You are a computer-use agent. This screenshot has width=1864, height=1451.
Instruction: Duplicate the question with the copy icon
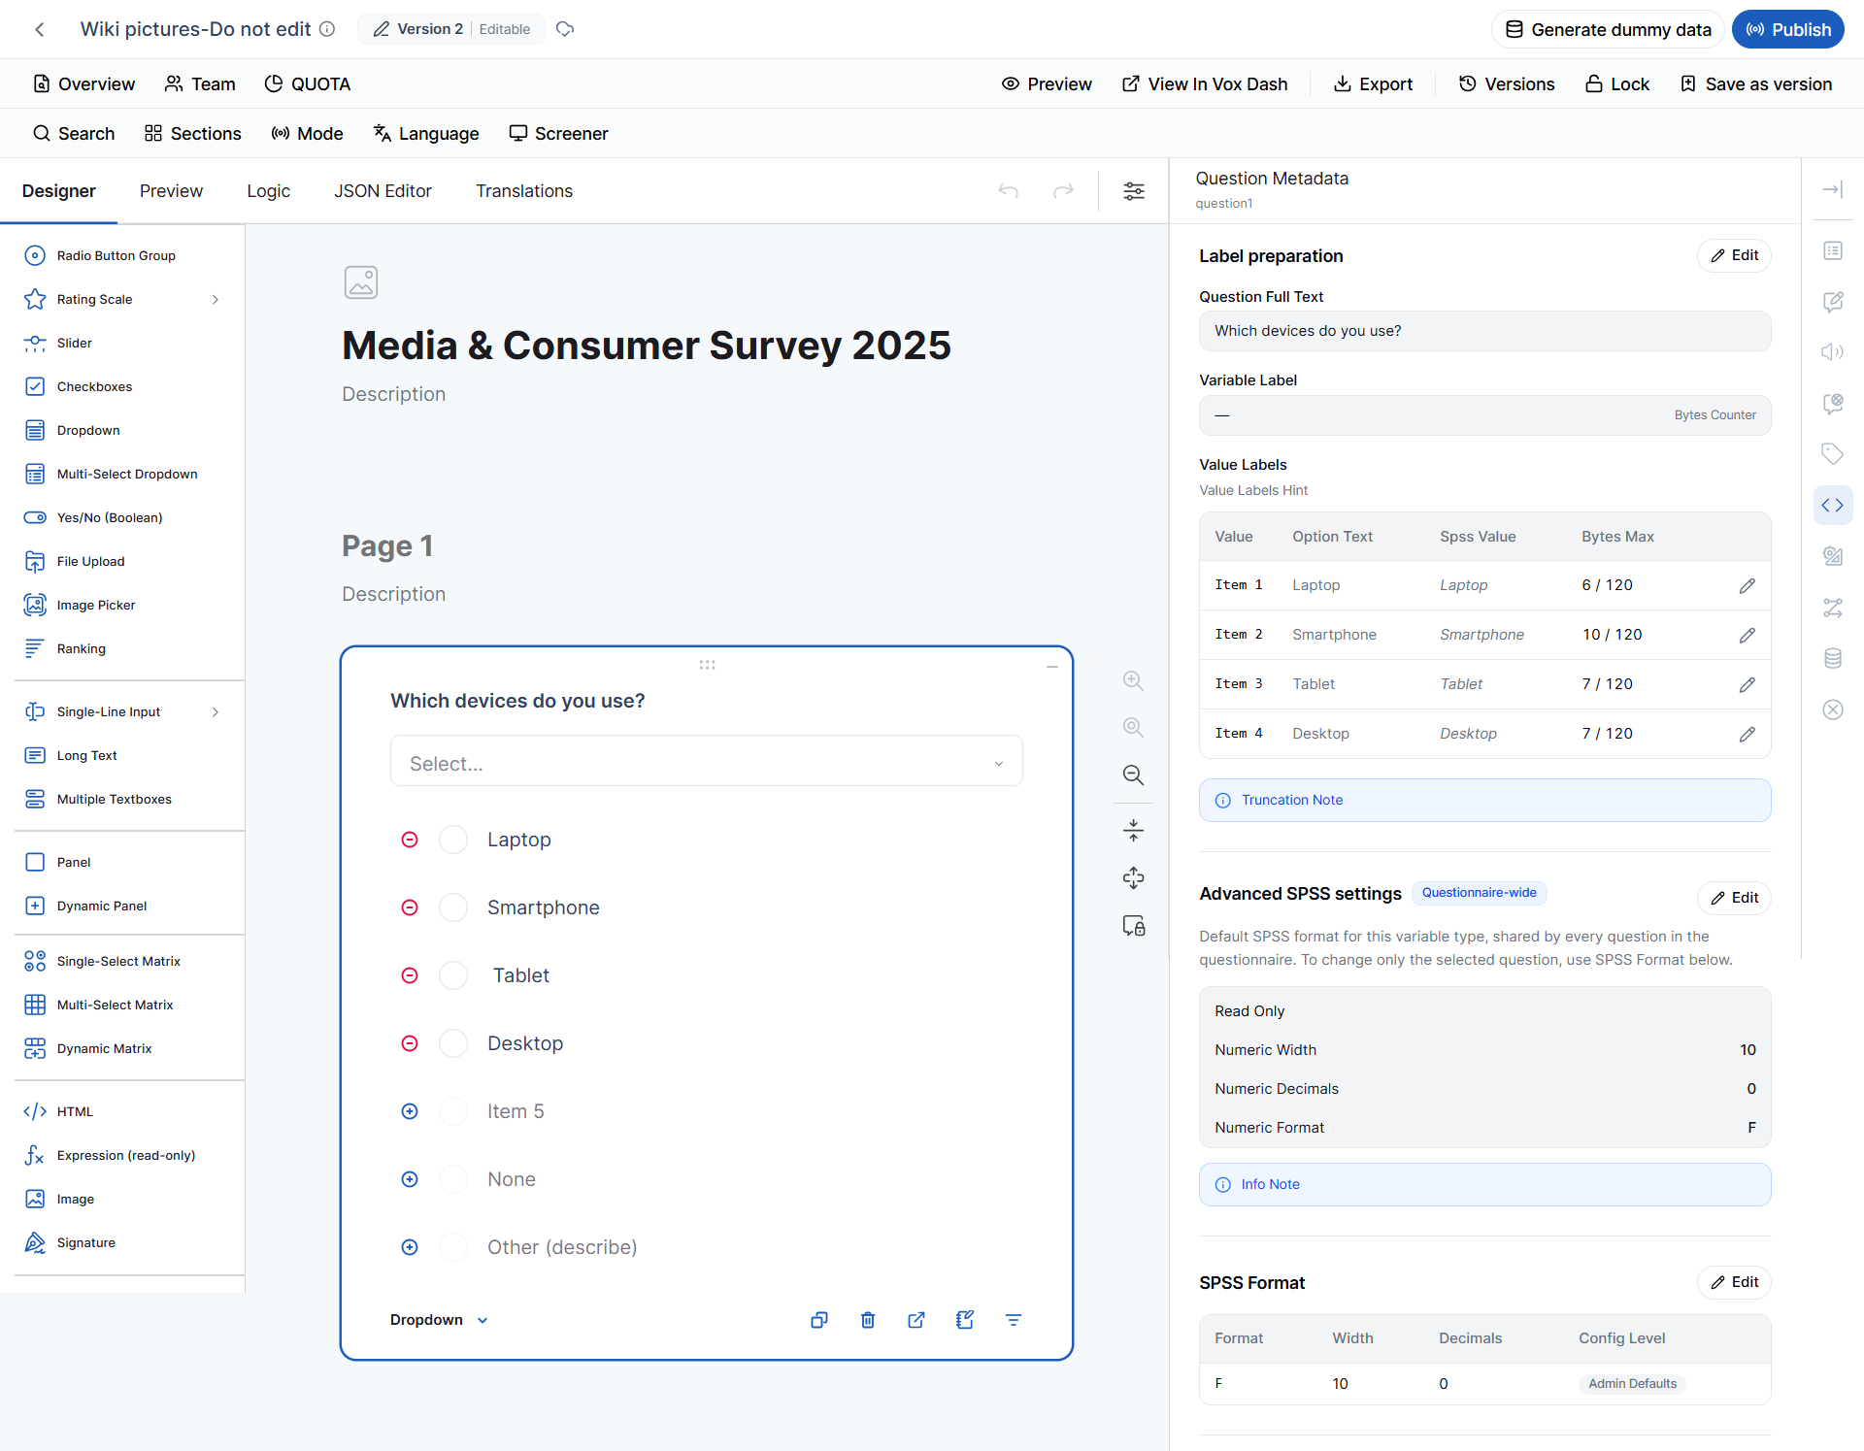pos(819,1320)
